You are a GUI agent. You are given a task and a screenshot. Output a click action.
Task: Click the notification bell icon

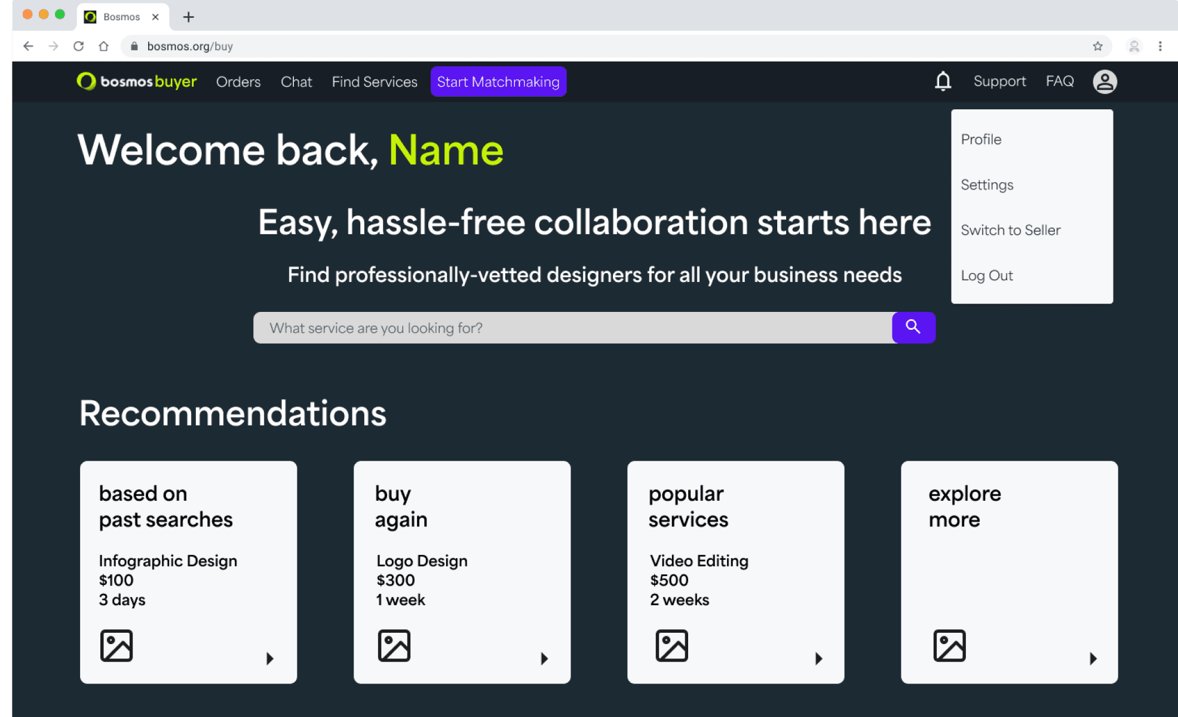(943, 81)
